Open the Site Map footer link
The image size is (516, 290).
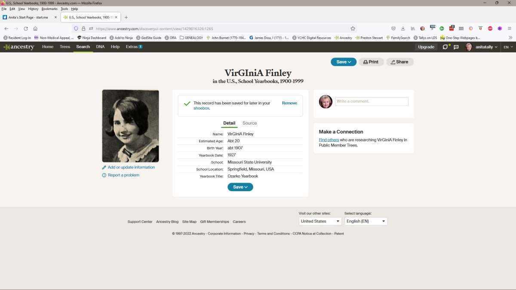tap(189, 222)
